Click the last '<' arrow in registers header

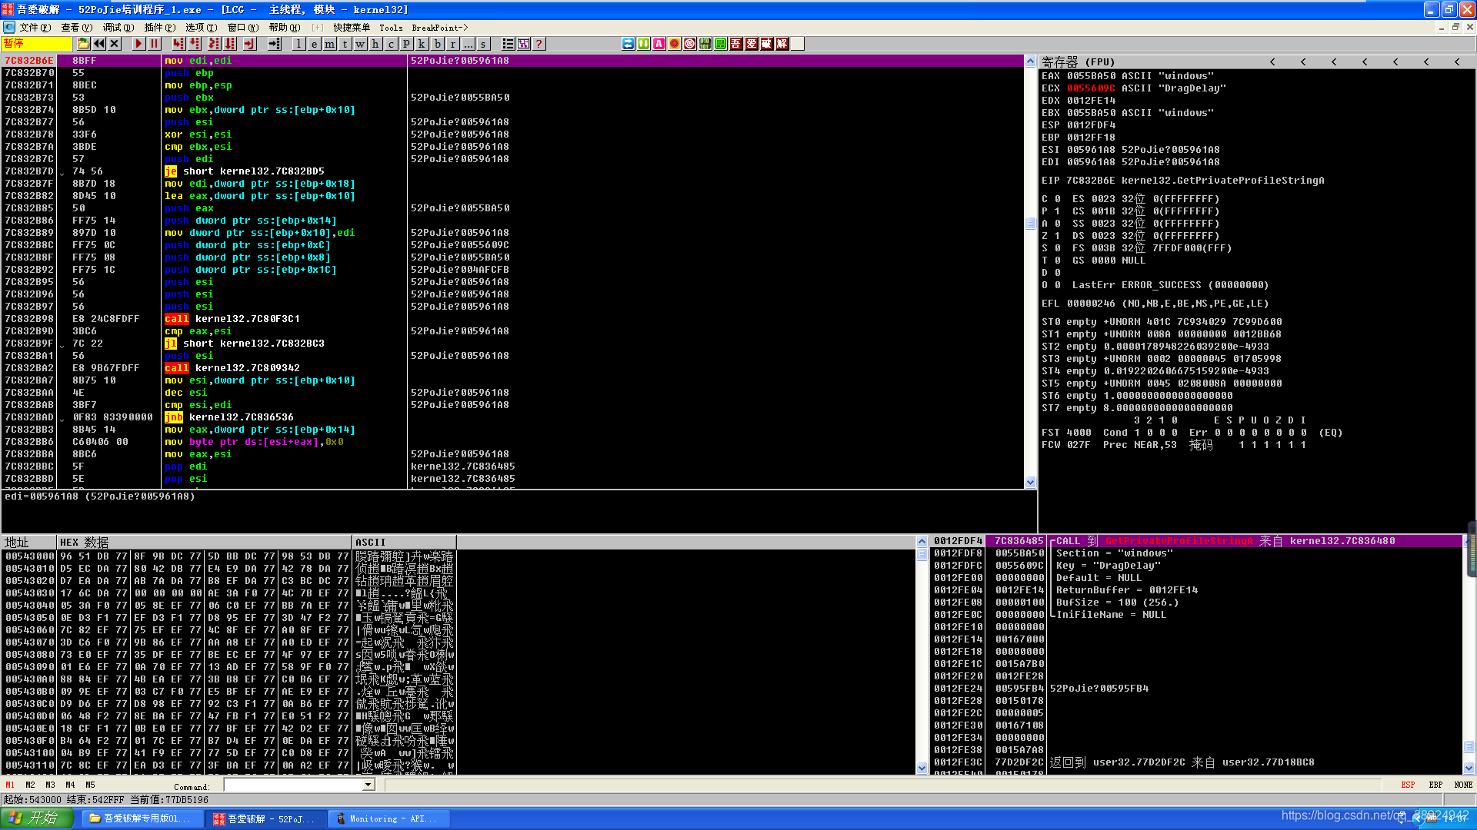tap(1457, 61)
